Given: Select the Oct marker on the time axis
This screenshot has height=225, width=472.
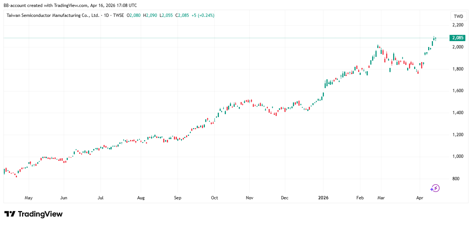Looking at the screenshot, I should (x=214, y=198).
